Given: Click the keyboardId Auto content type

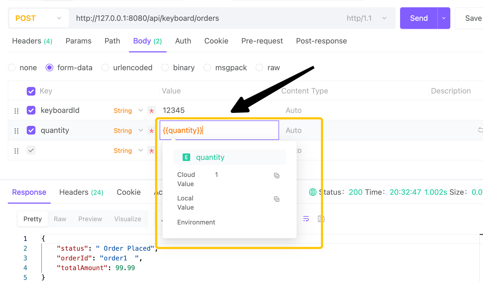Looking at the screenshot, I should (x=293, y=110).
